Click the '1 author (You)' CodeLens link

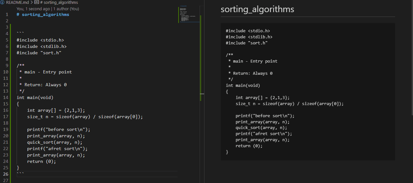[65, 9]
